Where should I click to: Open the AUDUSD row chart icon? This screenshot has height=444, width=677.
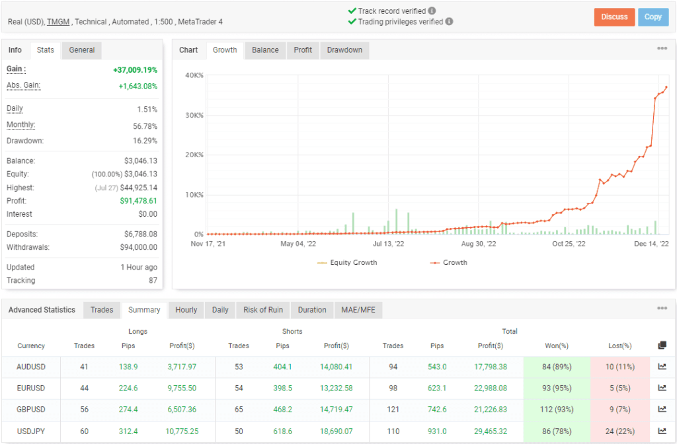[663, 367]
